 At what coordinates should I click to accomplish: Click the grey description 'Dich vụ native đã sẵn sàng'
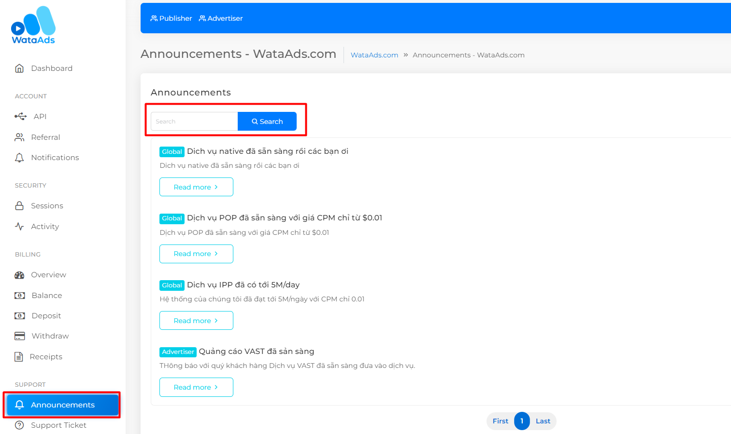tap(229, 165)
